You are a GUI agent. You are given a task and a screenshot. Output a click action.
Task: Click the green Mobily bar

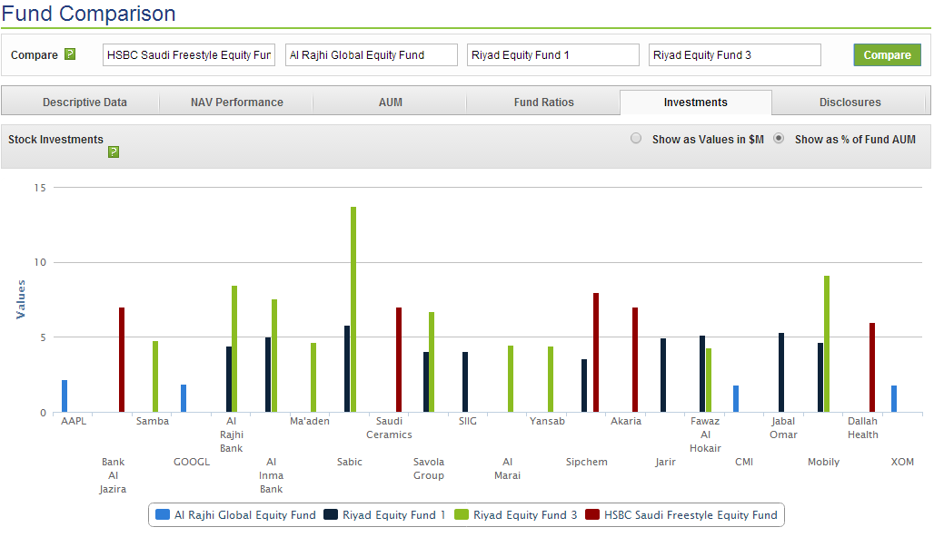coord(827,344)
